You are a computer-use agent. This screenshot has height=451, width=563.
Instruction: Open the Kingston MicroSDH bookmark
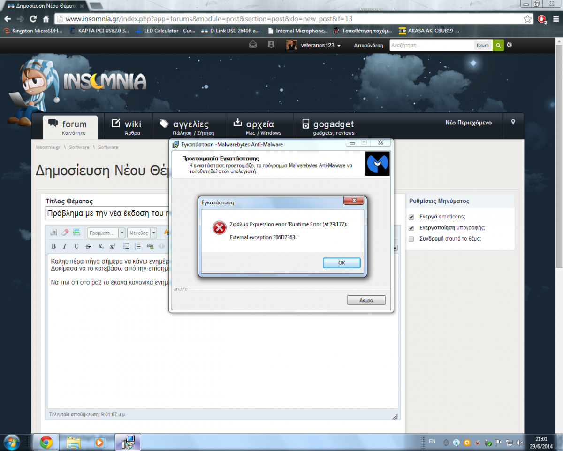click(x=33, y=31)
